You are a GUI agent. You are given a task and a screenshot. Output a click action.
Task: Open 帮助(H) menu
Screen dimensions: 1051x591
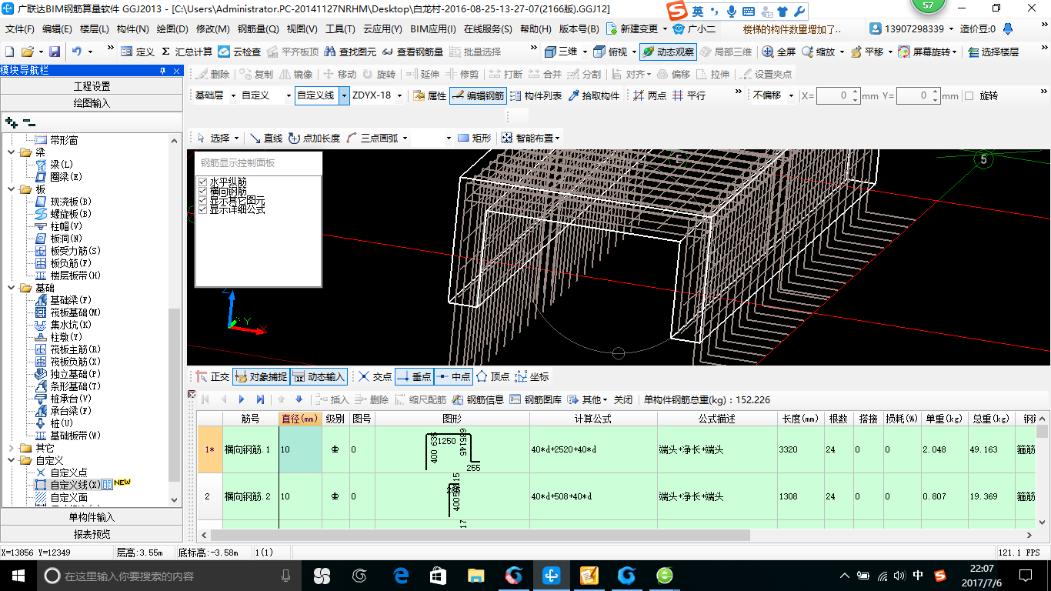pyautogui.click(x=536, y=28)
